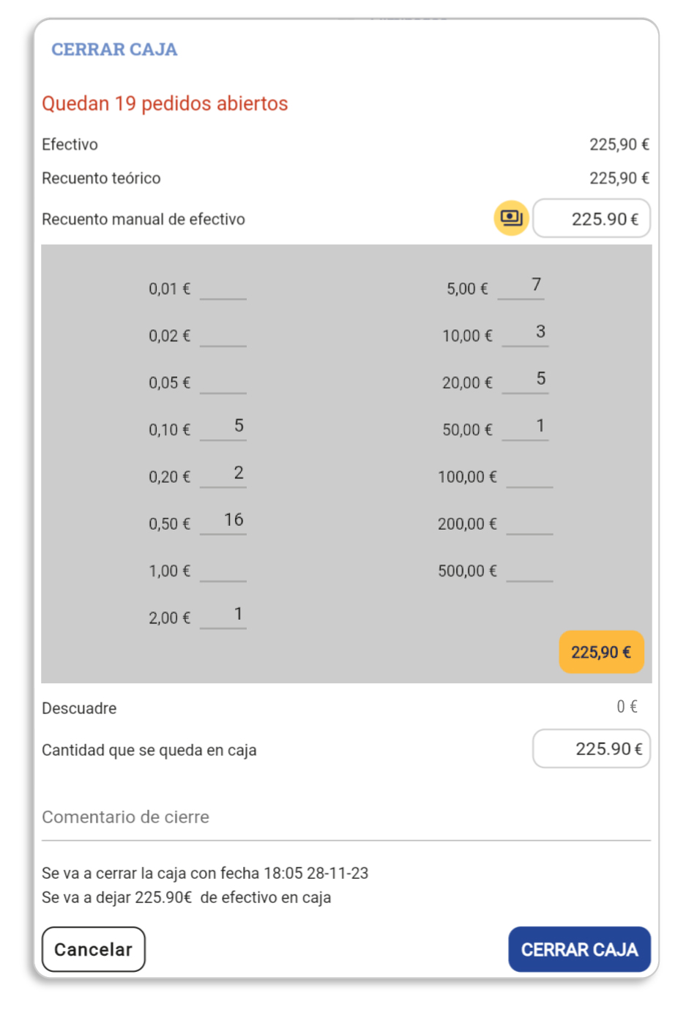This screenshot has width=675, height=1010.
Task: Select the 0,05 € coin count field
Action: pos(223,381)
